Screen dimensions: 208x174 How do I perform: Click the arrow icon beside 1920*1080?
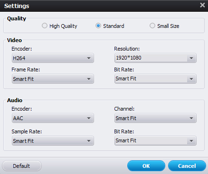(x=191, y=58)
